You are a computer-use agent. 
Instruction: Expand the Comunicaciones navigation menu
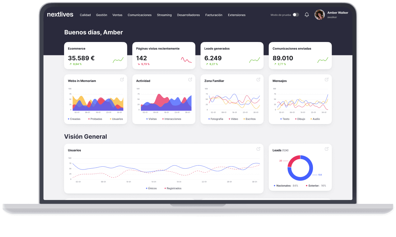point(139,15)
